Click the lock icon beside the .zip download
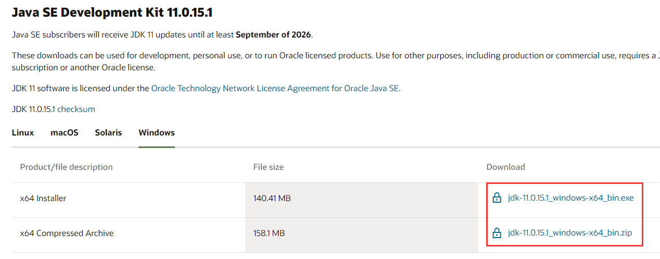The height and width of the screenshot is (259, 660). (x=497, y=233)
